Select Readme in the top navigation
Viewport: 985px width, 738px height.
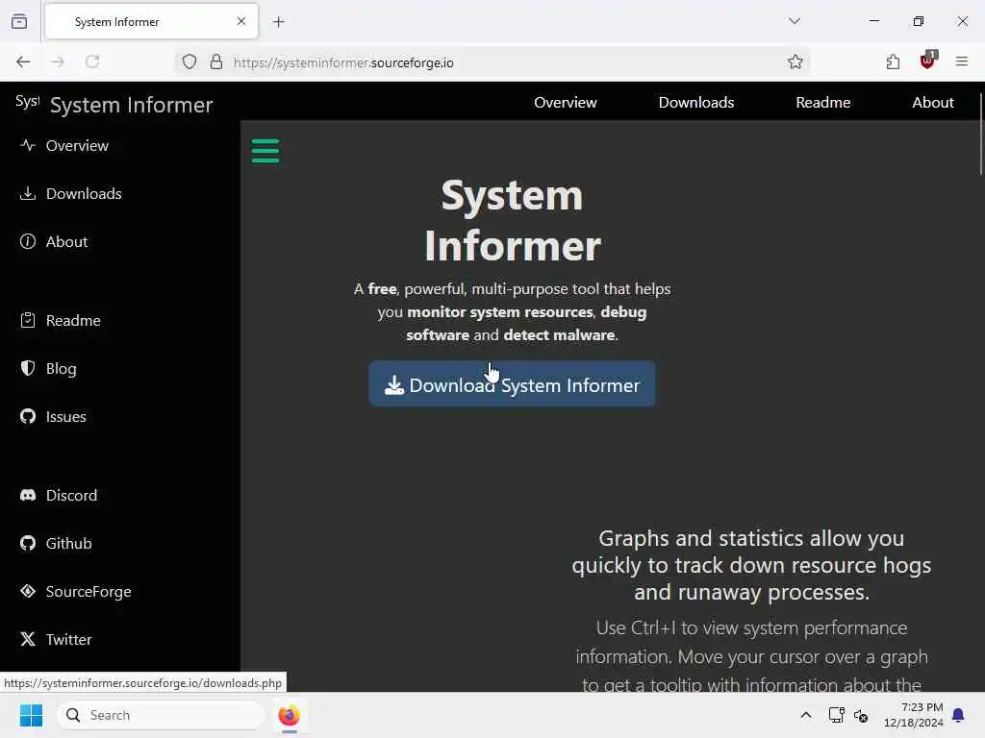pos(823,102)
